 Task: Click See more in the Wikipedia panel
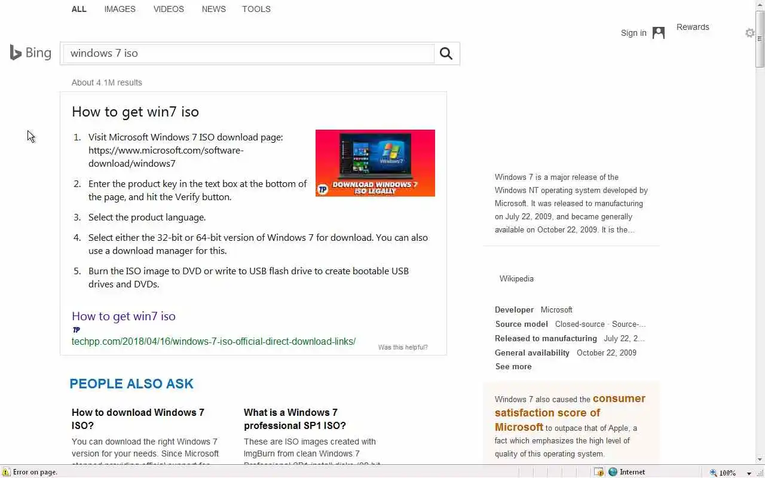coord(513,367)
